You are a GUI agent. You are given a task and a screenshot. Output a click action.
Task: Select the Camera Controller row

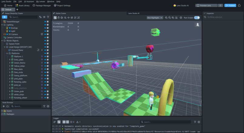[26, 37]
